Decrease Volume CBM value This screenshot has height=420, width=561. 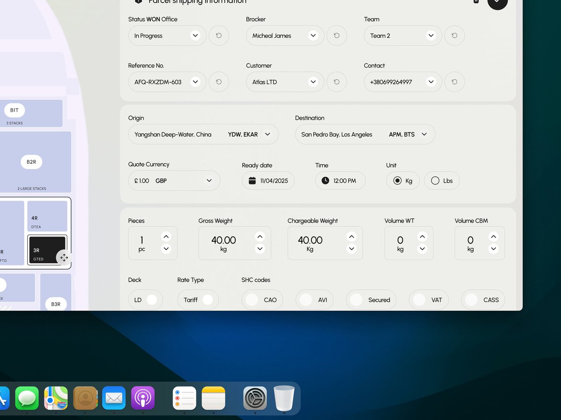coord(493,249)
